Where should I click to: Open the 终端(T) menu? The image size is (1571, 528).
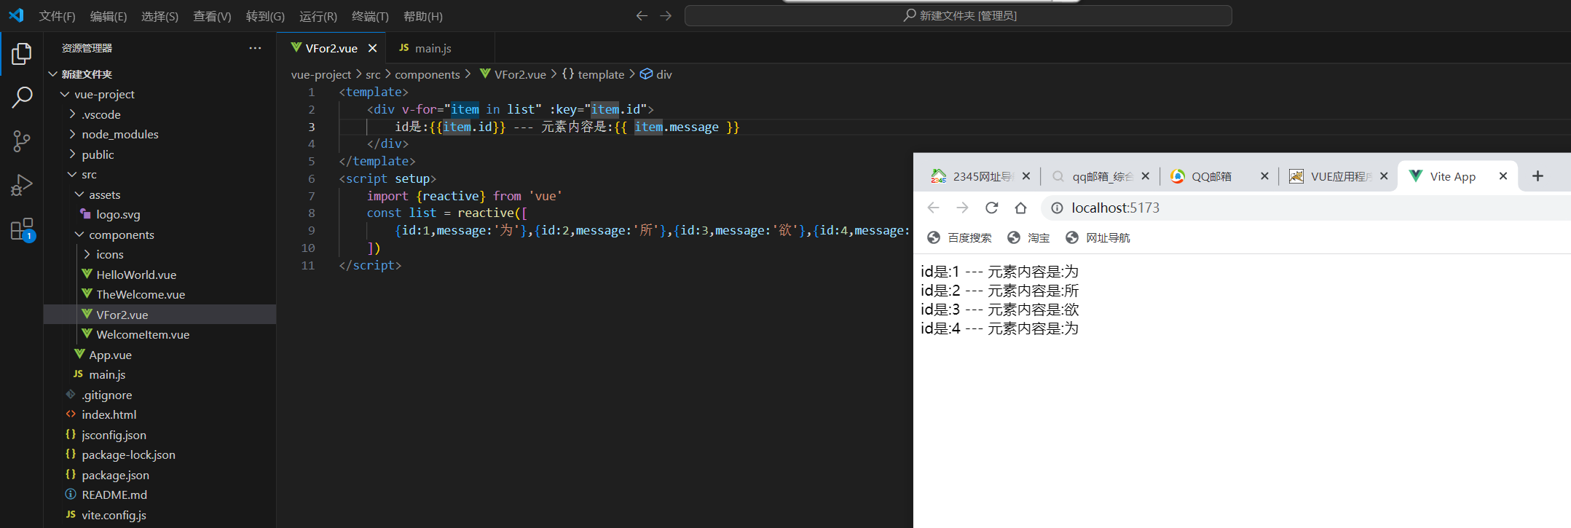[x=370, y=16]
